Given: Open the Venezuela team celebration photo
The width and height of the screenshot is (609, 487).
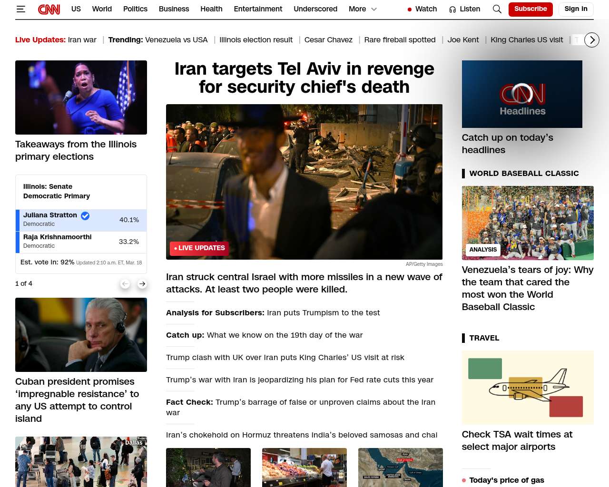Looking at the screenshot, I should click(x=528, y=223).
